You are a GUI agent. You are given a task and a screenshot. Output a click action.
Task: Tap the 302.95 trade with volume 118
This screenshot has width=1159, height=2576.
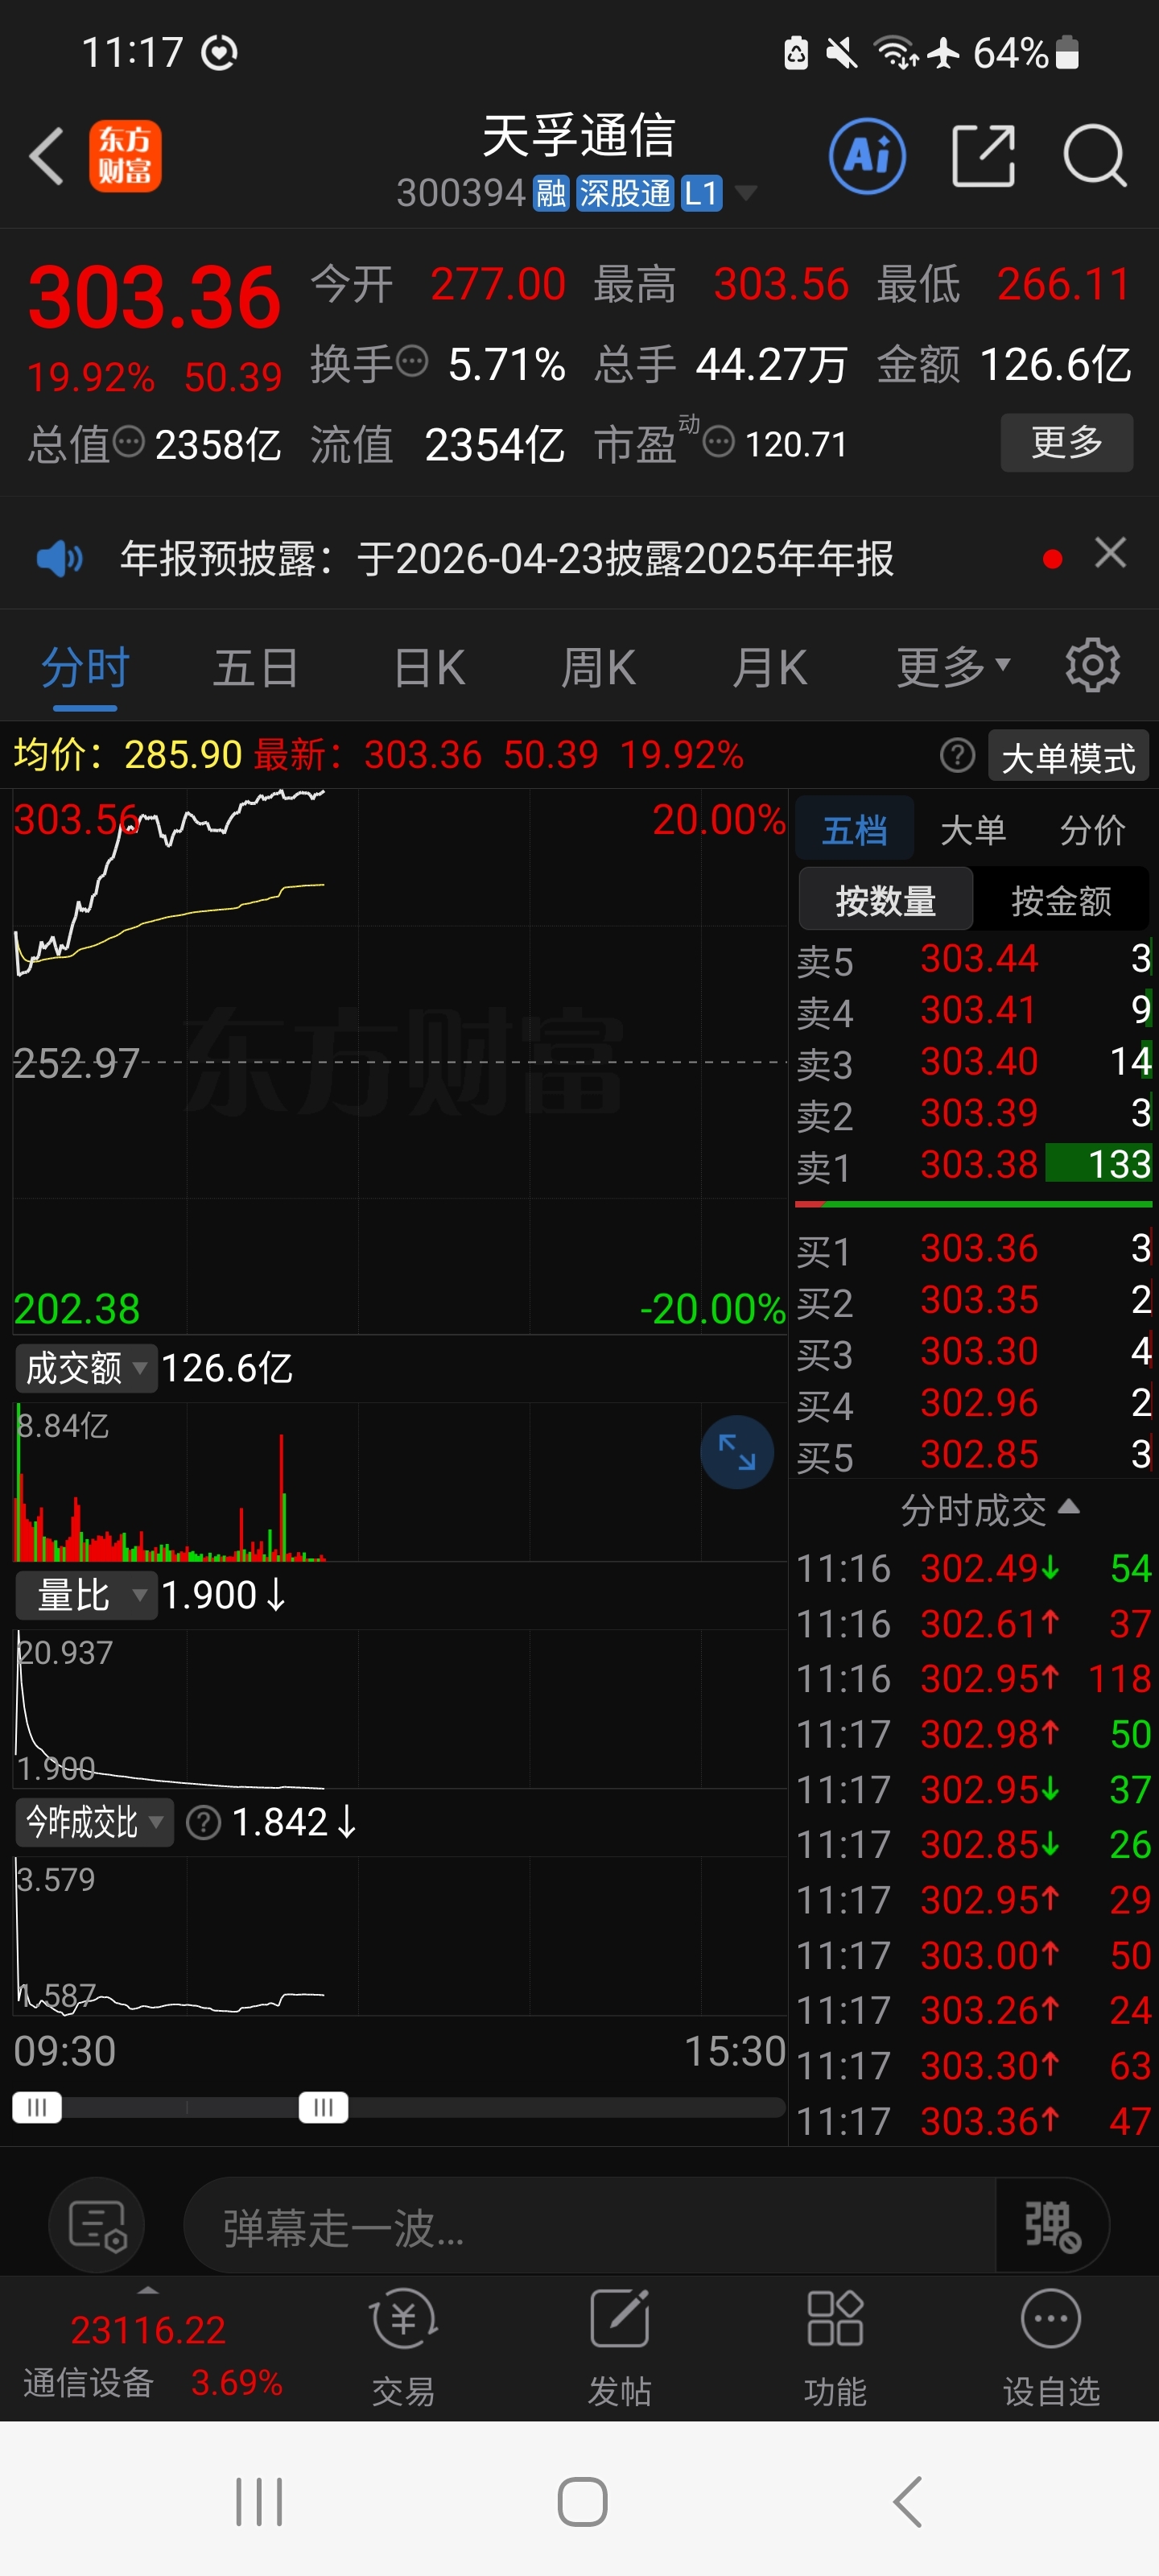click(x=974, y=1679)
